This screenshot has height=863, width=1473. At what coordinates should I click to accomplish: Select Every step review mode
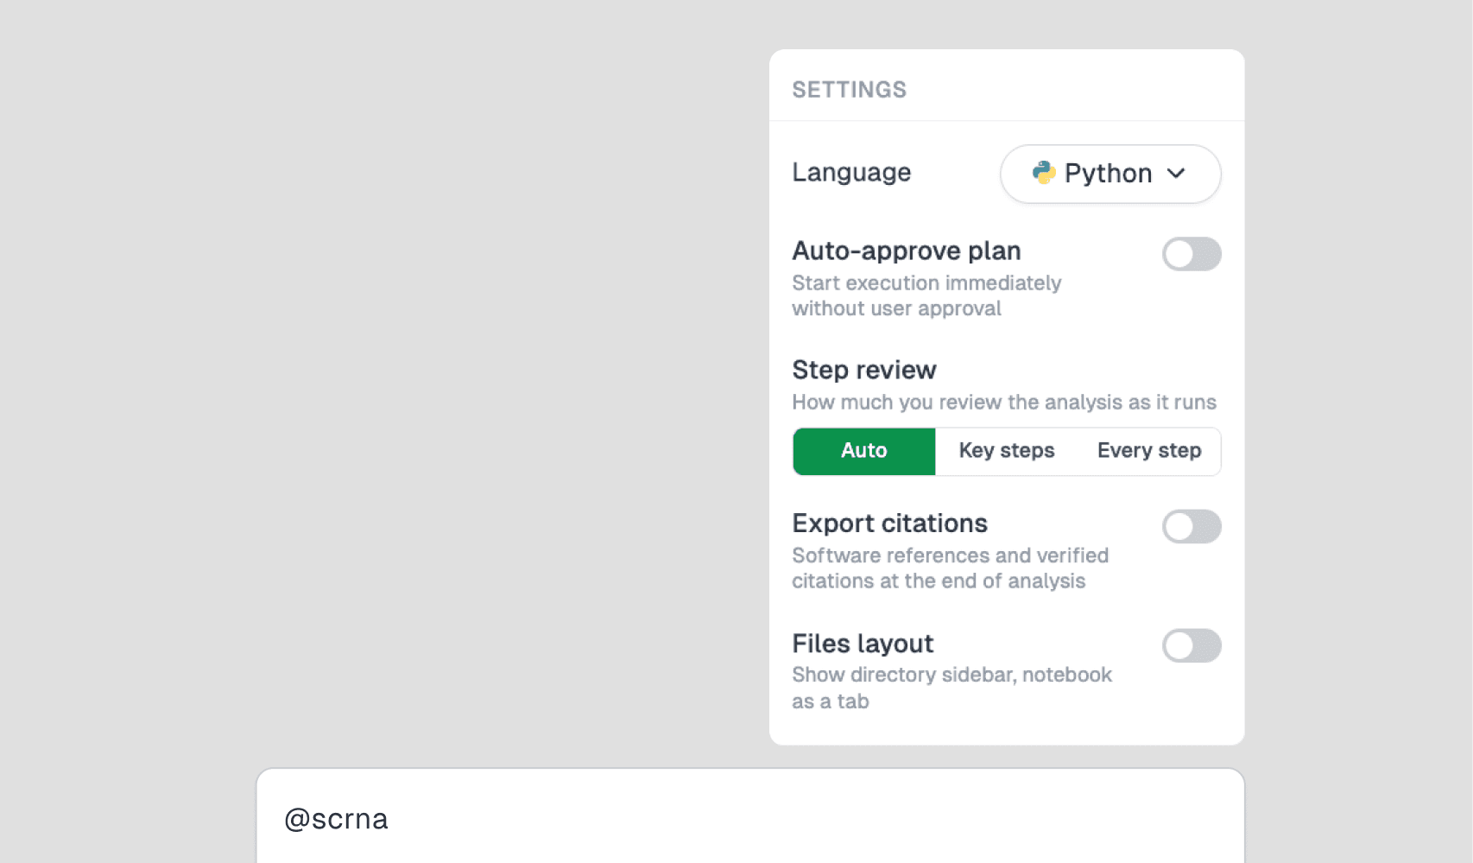coord(1149,451)
